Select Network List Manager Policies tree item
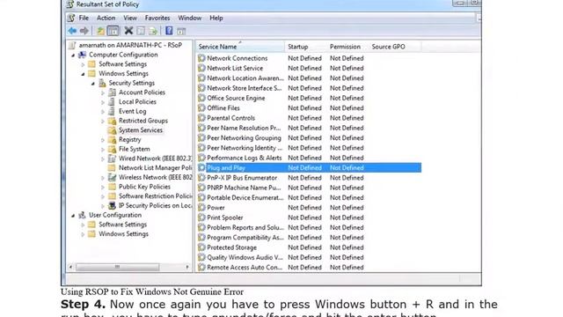Screen dimensions: 563x317 (155, 168)
